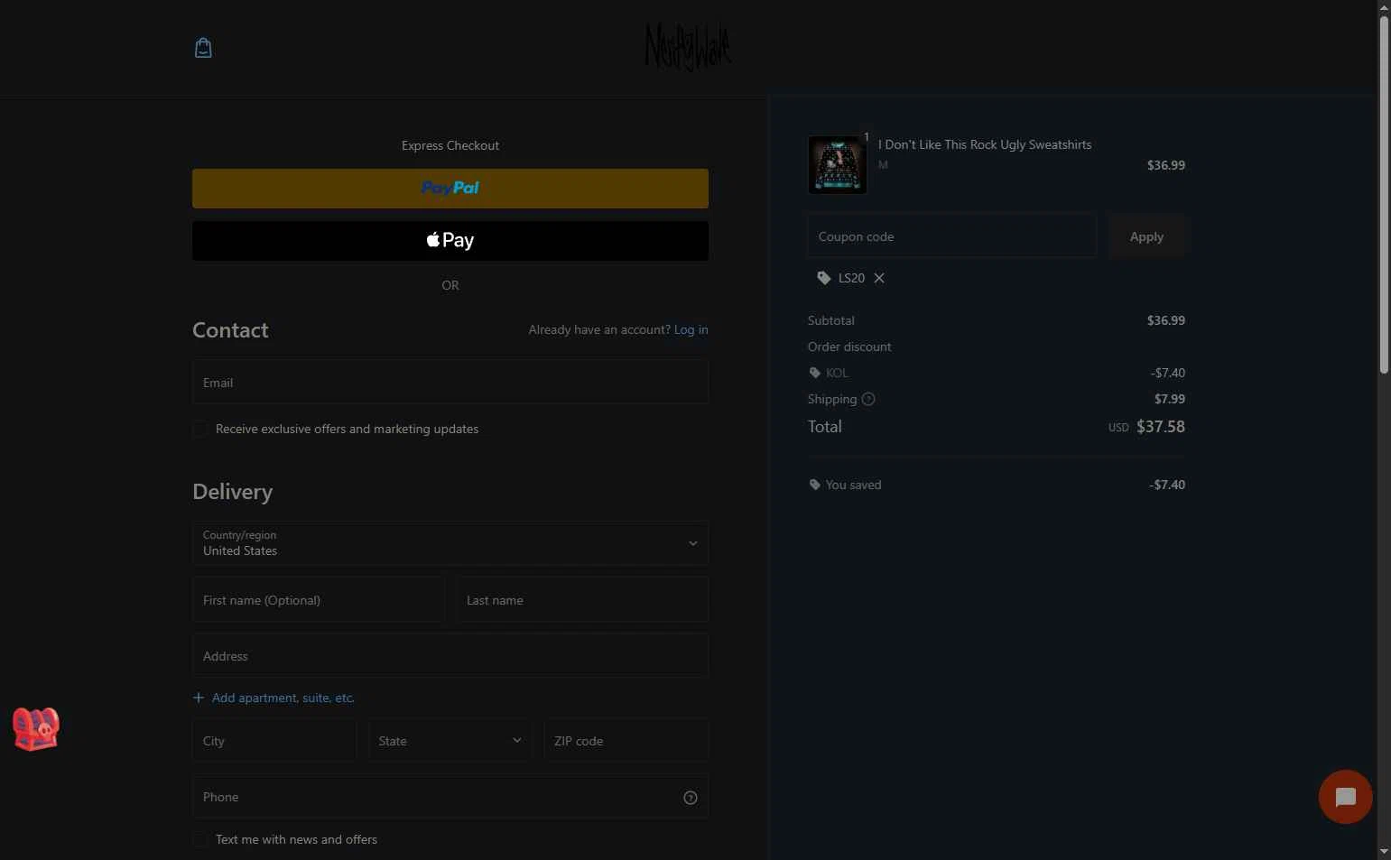
Task: Click the Apply coupon button
Action: (x=1146, y=236)
